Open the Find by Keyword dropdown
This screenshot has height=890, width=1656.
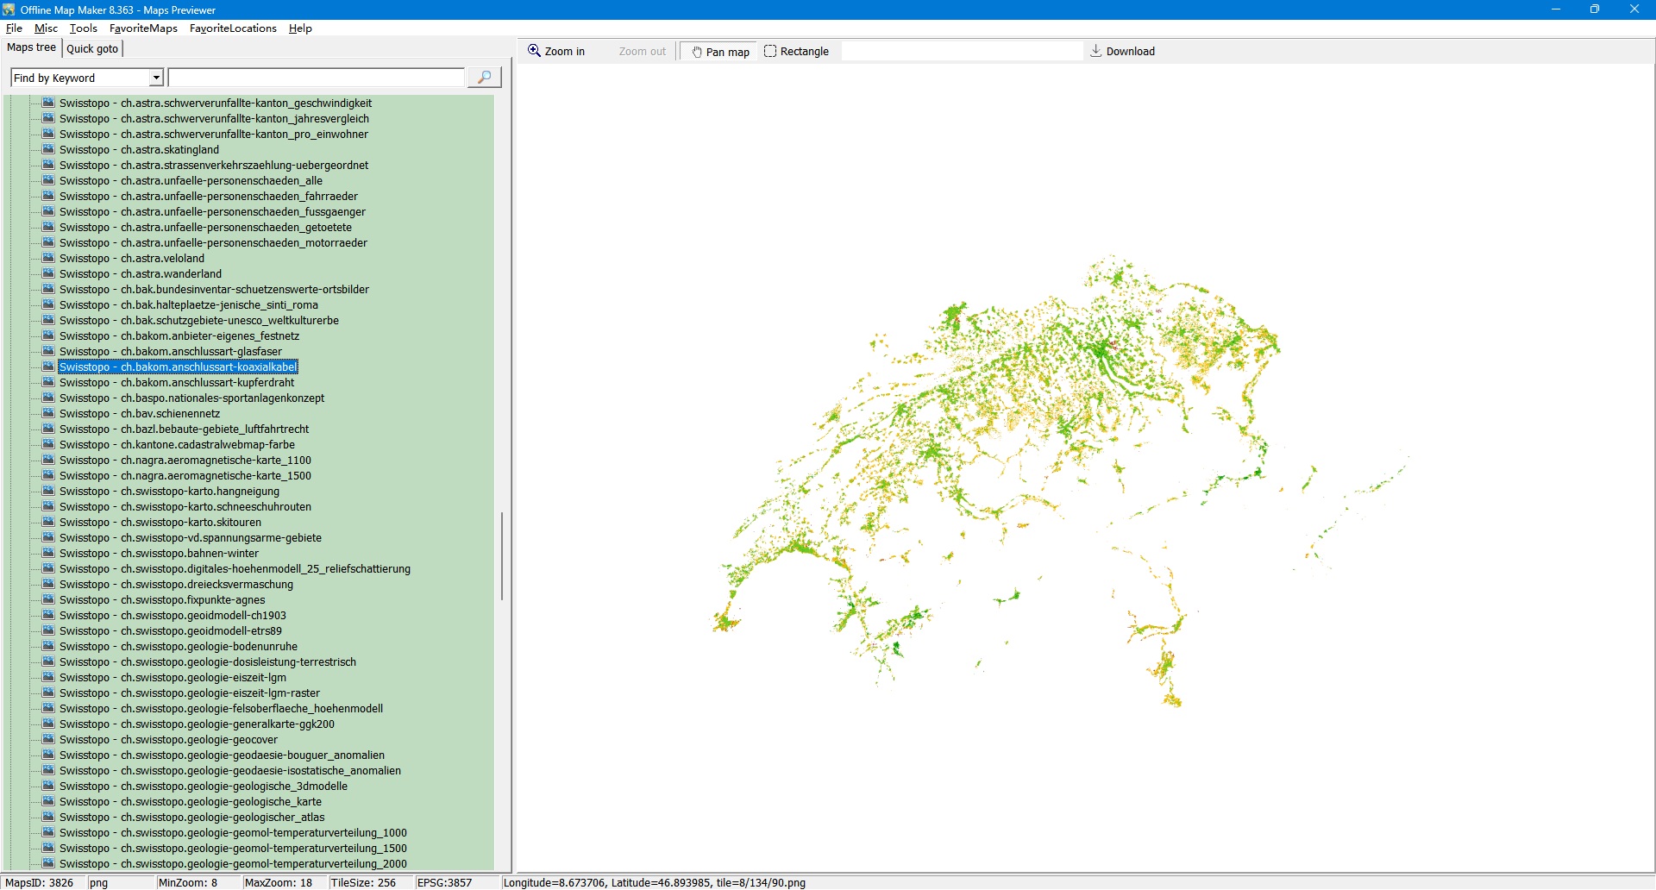click(156, 78)
